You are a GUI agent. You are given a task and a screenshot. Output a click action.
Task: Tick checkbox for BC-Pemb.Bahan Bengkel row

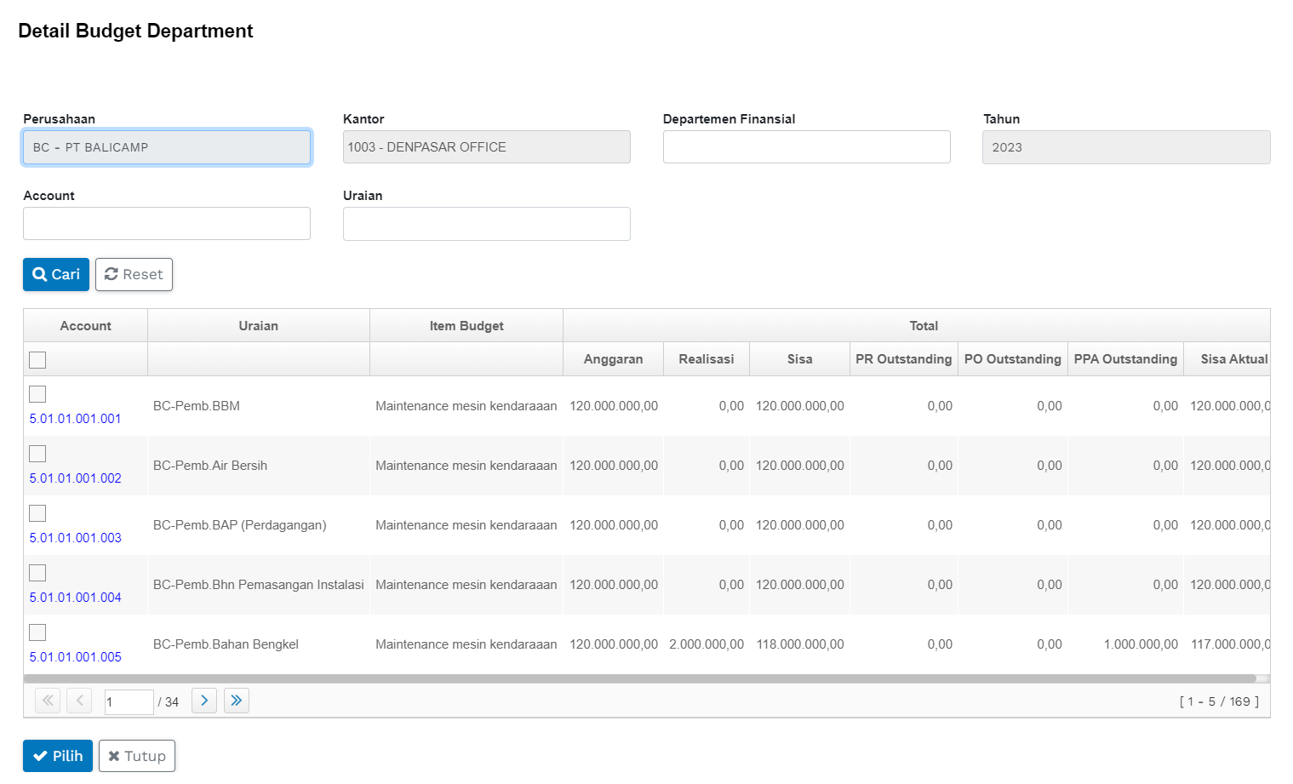(37, 632)
